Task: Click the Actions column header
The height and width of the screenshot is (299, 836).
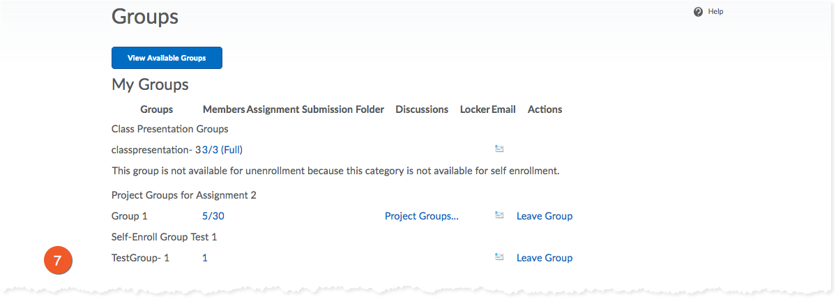Action: (545, 109)
